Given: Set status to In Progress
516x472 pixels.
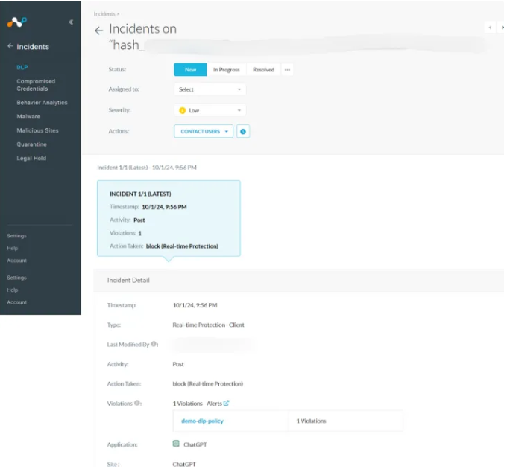Looking at the screenshot, I should point(227,70).
